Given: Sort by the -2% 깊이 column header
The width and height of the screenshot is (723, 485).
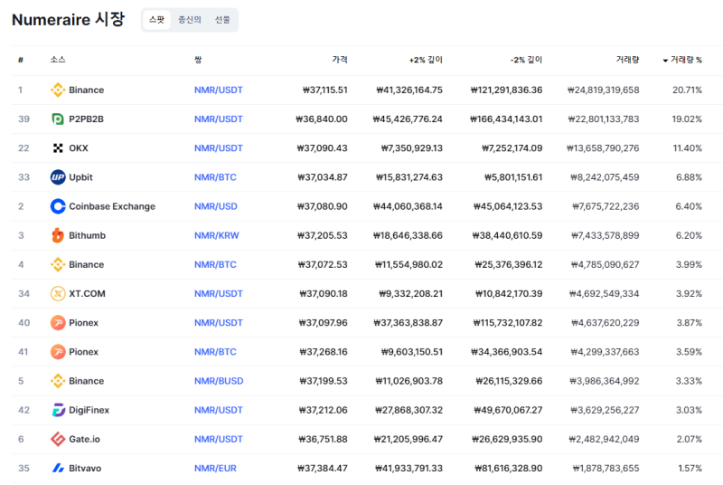Looking at the screenshot, I should (526, 60).
